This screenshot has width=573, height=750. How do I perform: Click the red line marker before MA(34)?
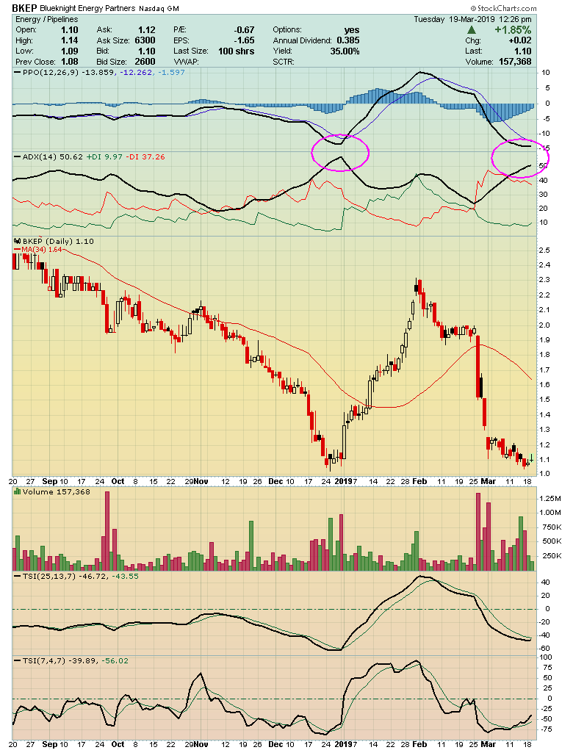click(17, 250)
